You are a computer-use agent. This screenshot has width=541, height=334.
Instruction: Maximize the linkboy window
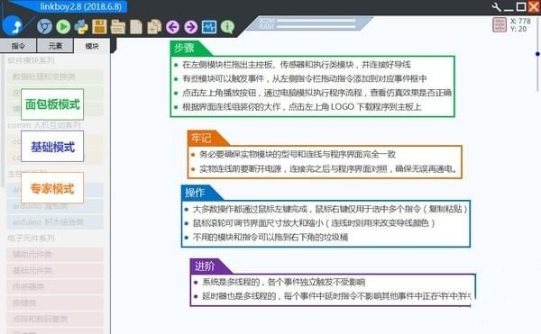tap(521, 6)
